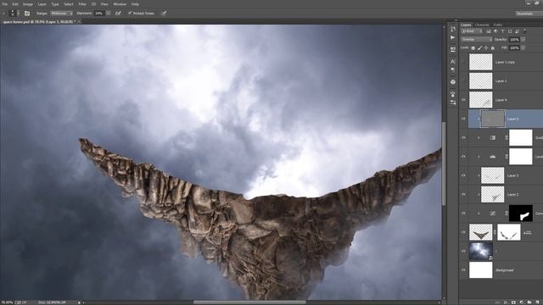The width and height of the screenshot is (543, 305).
Task: Open the File menu
Action: pyautogui.click(x=5, y=4)
